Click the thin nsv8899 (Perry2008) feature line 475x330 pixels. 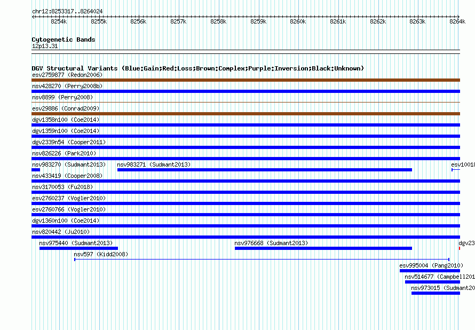(246, 103)
